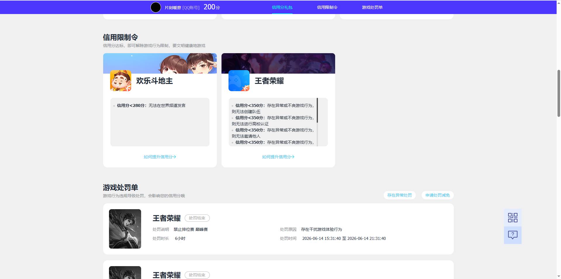
Task: Click 信用分<280分 restriction text
Action: tap(151, 105)
